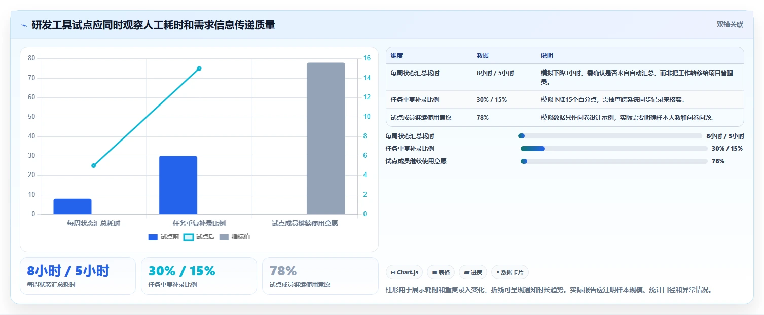Viewport: 764px width, 315px height.
Task: Click the footer text starting 柱形用于展示耗时
Action: 549,290
